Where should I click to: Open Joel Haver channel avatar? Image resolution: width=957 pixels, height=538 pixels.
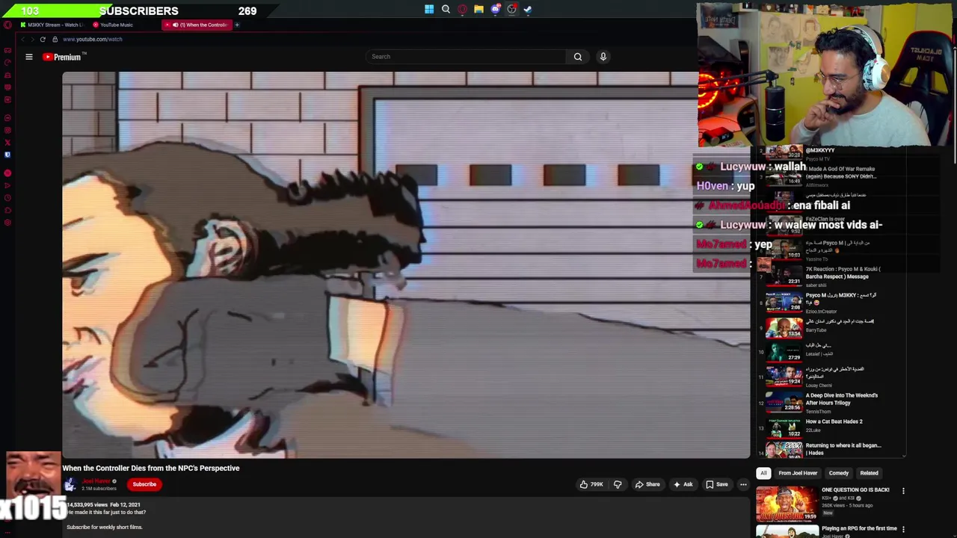[70, 484]
